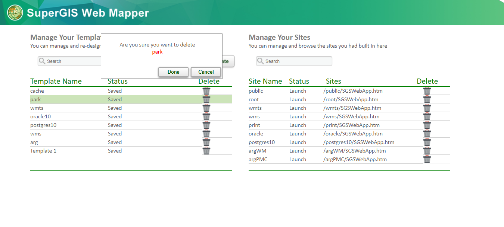The height and width of the screenshot is (227, 504).
Task: Select the wms template name
Action: point(36,134)
